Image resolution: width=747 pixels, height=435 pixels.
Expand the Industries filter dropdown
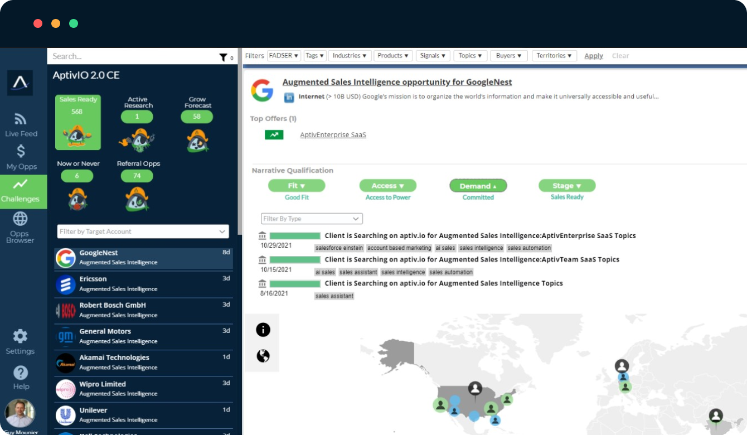[x=350, y=56]
